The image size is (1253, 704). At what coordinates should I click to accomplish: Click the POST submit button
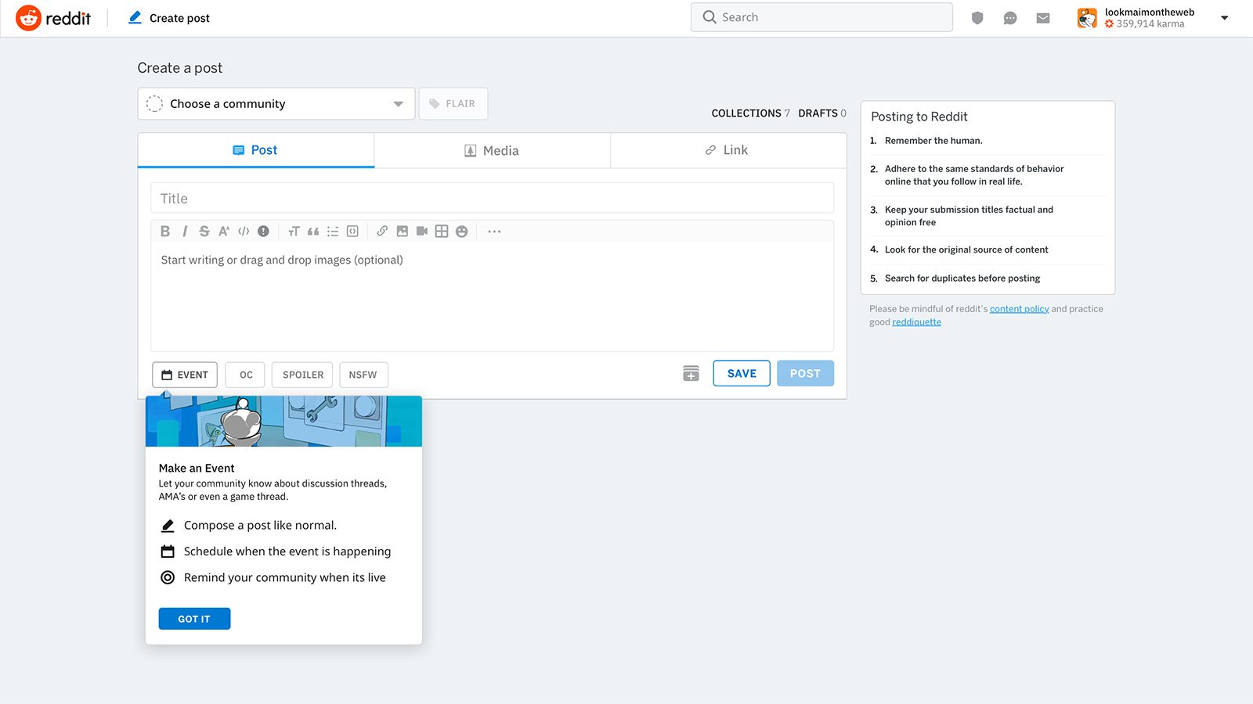805,373
